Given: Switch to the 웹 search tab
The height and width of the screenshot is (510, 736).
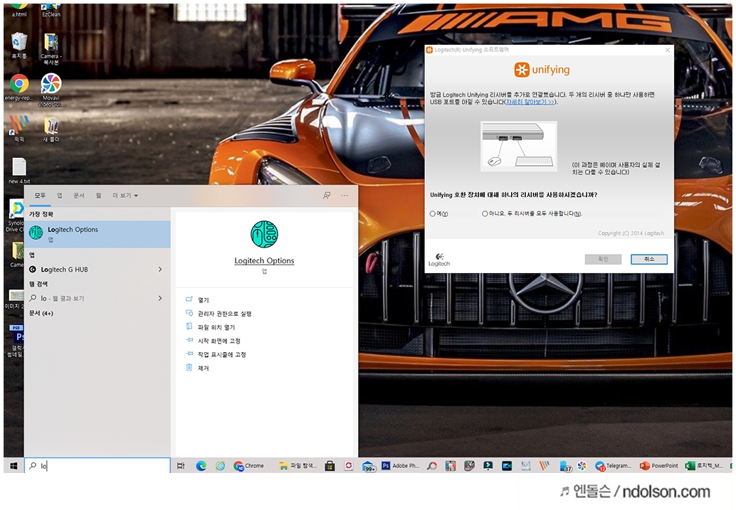Looking at the screenshot, I should (x=98, y=196).
